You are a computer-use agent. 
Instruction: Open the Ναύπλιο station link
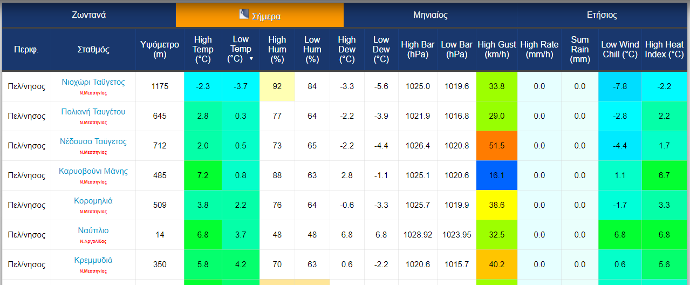click(93, 230)
